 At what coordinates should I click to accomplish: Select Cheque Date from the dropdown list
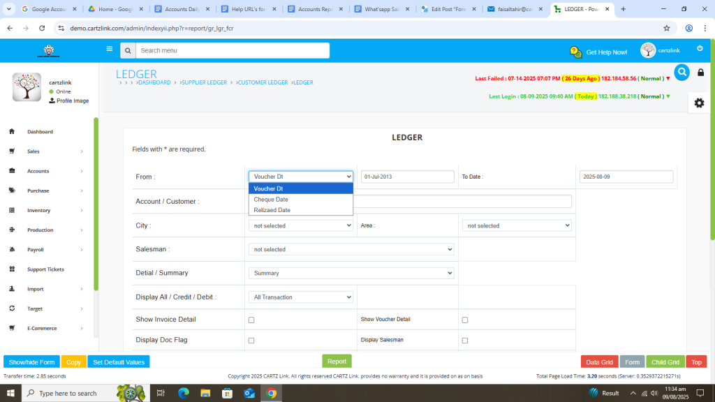pyautogui.click(x=271, y=199)
